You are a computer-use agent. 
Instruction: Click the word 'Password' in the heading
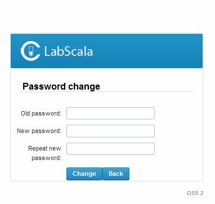pos(44,86)
